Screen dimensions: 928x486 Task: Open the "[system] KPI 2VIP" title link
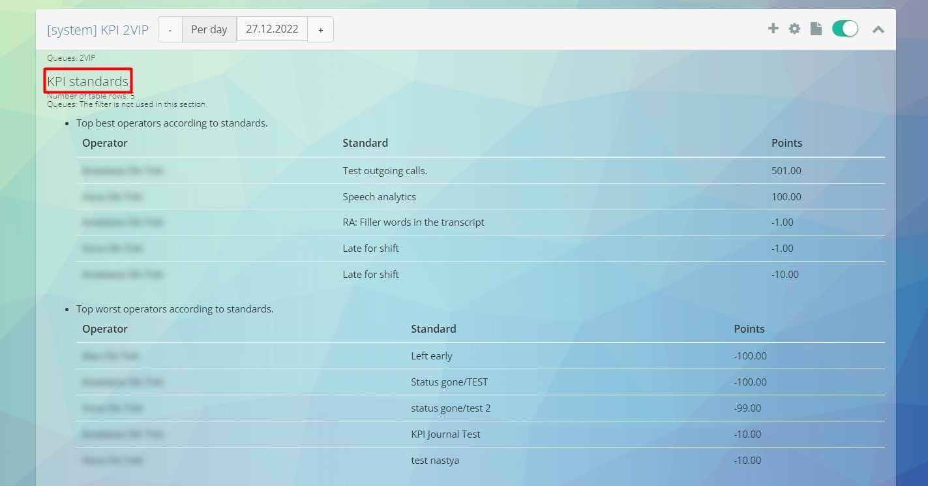tap(98, 30)
